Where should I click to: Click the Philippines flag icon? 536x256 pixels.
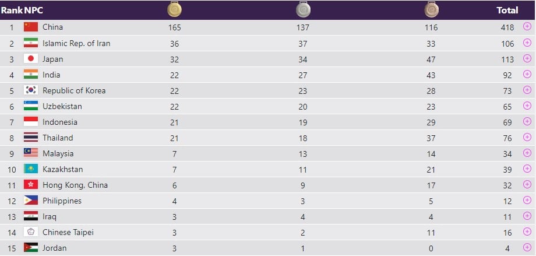tap(31, 201)
